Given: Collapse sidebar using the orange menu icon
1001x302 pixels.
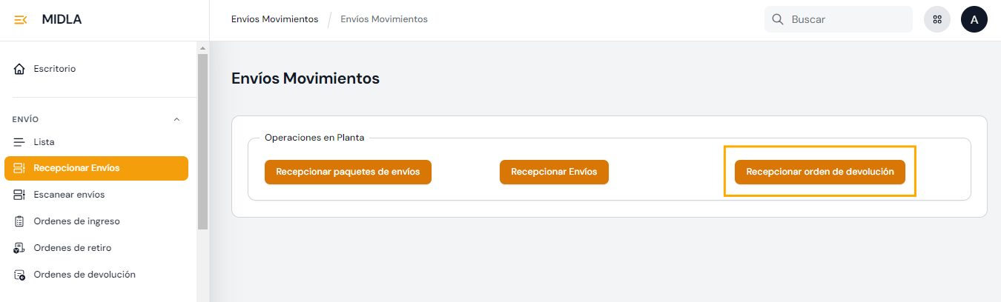Looking at the screenshot, I should tap(20, 20).
